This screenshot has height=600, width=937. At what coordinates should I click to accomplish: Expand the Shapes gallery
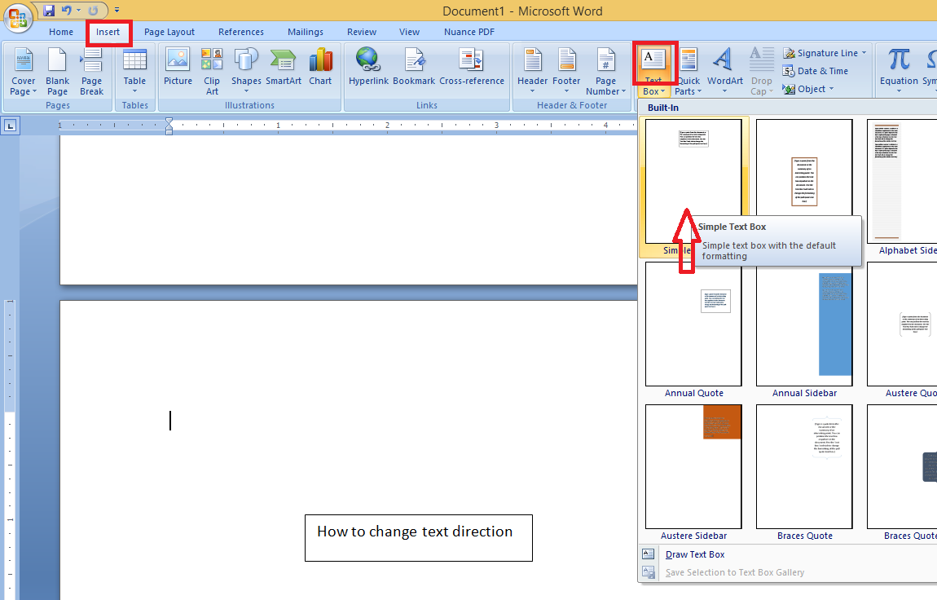coord(246,71)
